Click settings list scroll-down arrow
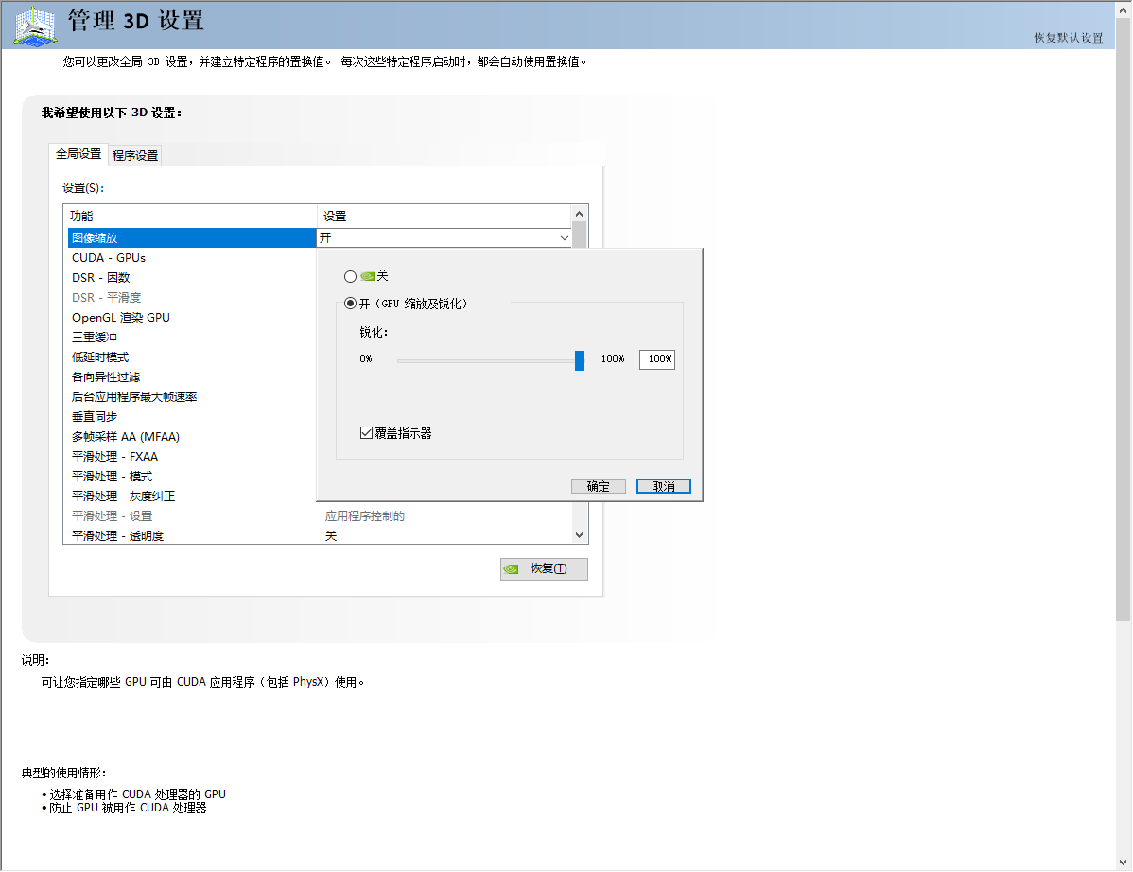This screenshot has width=1133, height=872. pyautogui.click(x=580, y=535)
